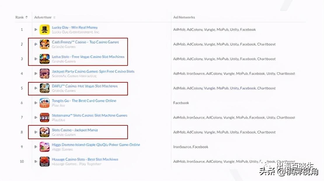
Task: Open the Huuuge Casino Slots app icon
Action: pos(45,162)
